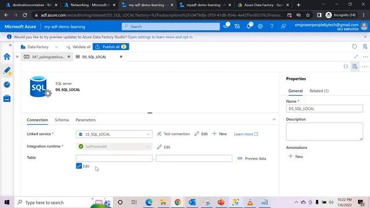Image resolution: width=370 pixels, height=208 pixels.
Task: Switch to the 047_pplmigrateloca pipeline tab
Action: (47, 57)
